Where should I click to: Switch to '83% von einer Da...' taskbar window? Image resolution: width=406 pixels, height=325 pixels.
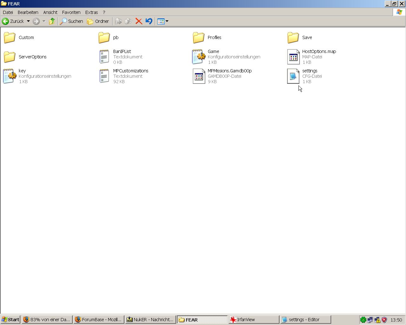point(47,320)
